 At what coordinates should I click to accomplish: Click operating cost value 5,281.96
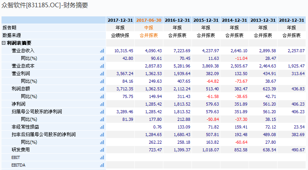182,66
